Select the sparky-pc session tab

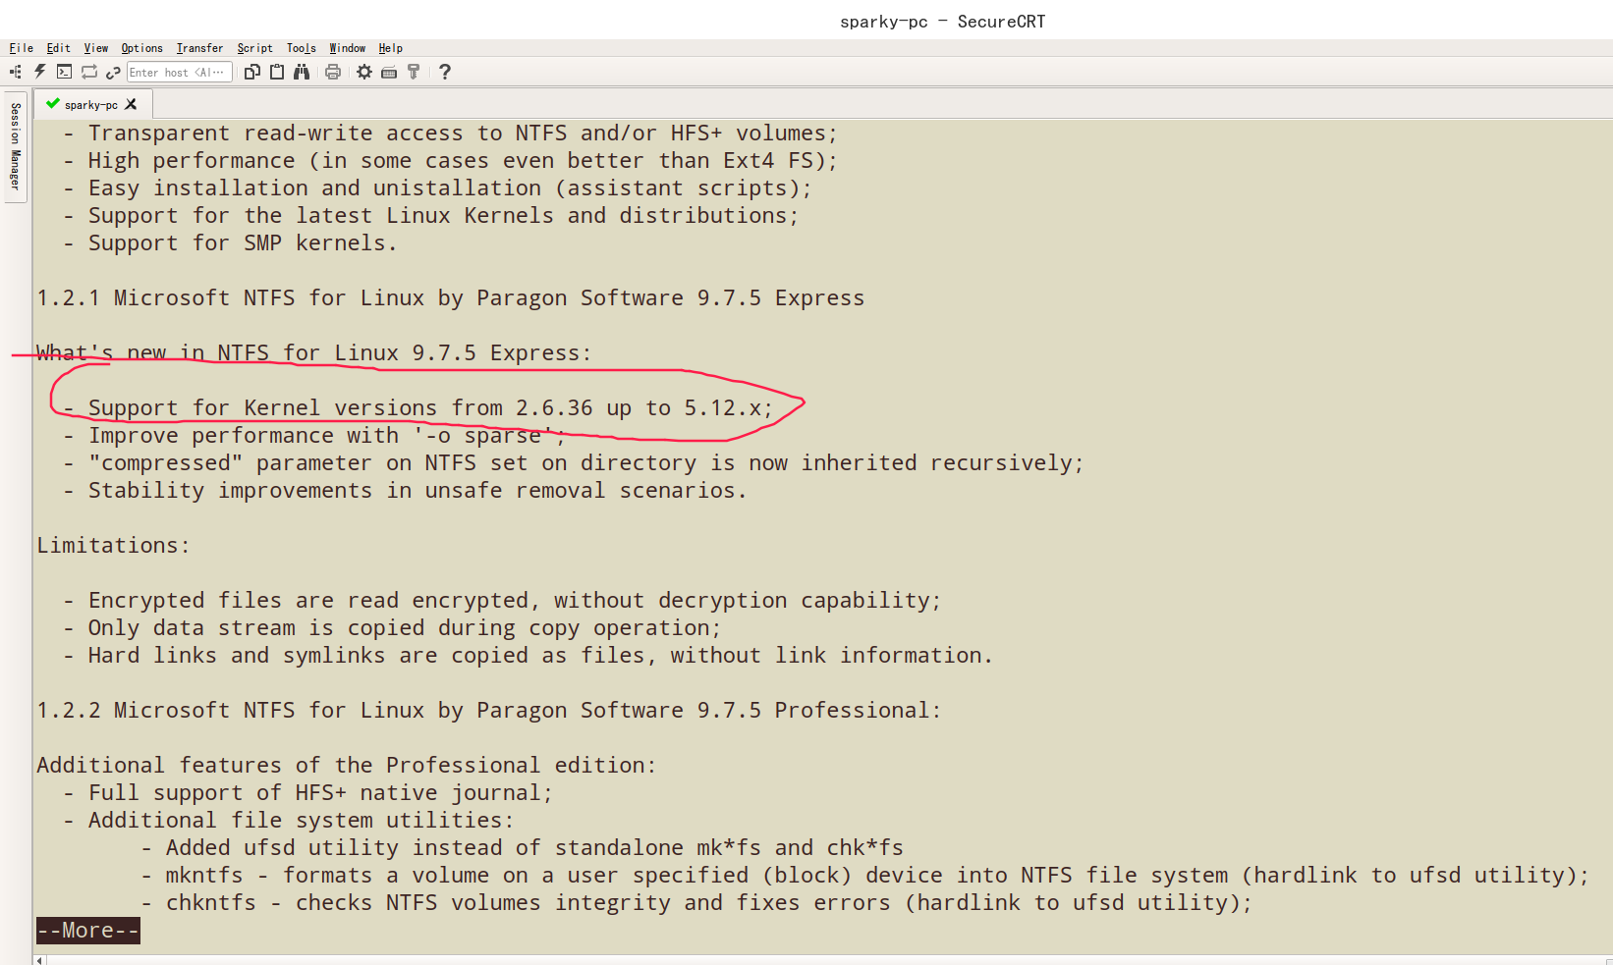(x=91, y=104)
